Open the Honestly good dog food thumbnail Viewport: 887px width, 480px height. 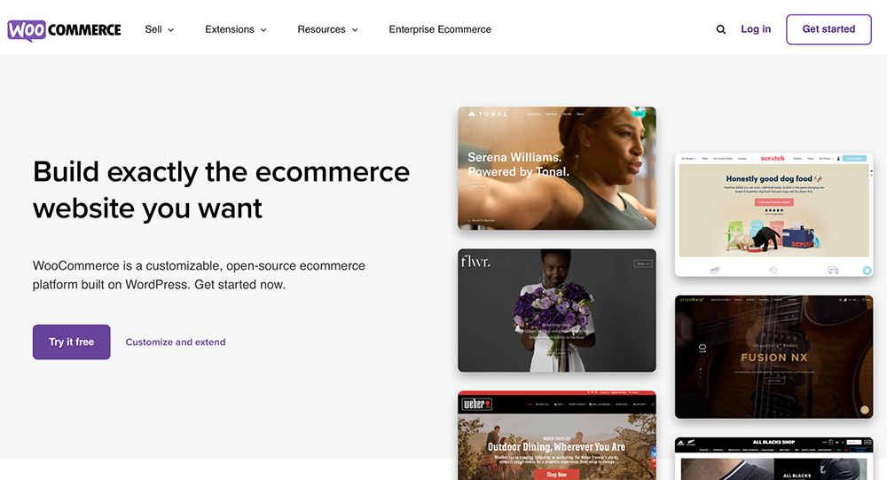(773, 215)
